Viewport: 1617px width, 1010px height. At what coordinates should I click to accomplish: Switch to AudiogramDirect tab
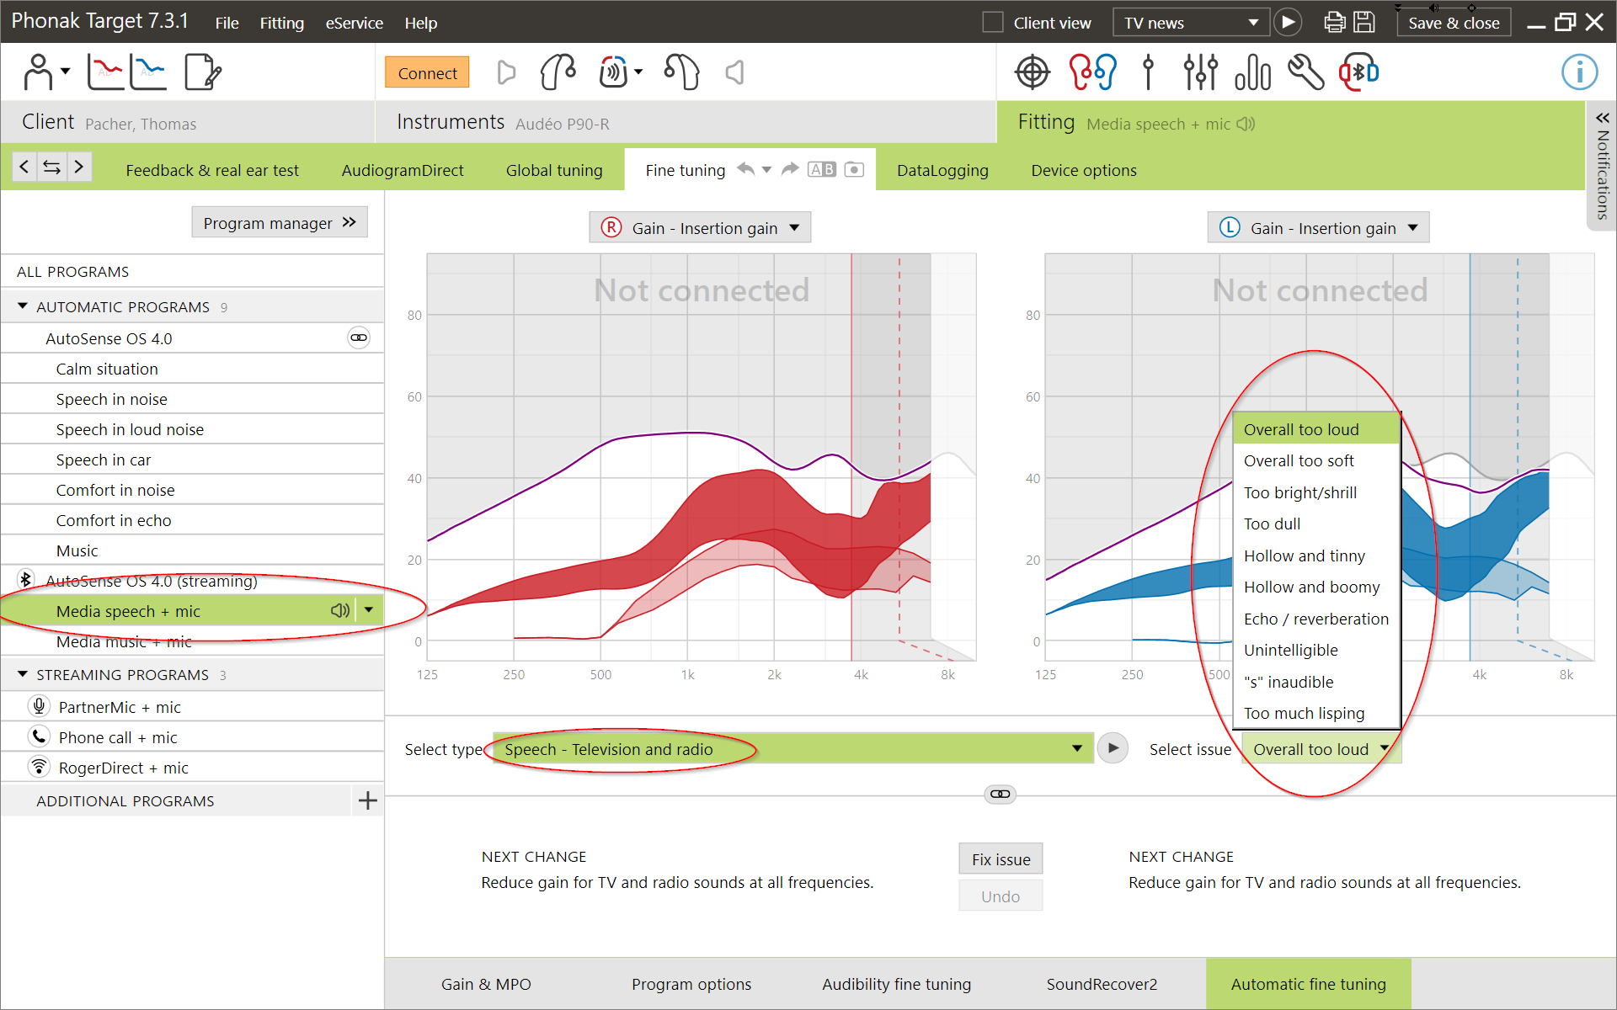point(403,170)
